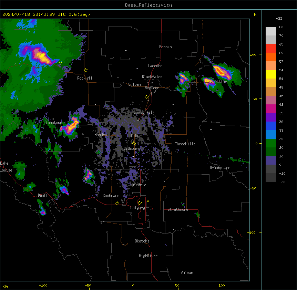Click the Didsbury town label
This screenshot has width=297, height=290.
[x=132, y=148]
